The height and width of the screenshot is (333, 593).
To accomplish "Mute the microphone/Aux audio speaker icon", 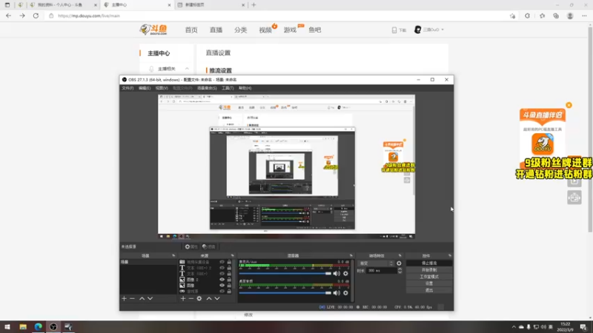I will pyautogui.click(x=337, y=273).
